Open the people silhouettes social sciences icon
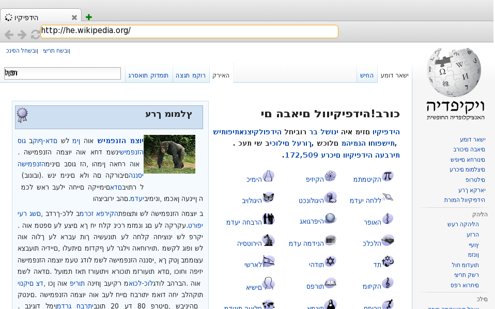495x309 pixels. tap(268, 219)
